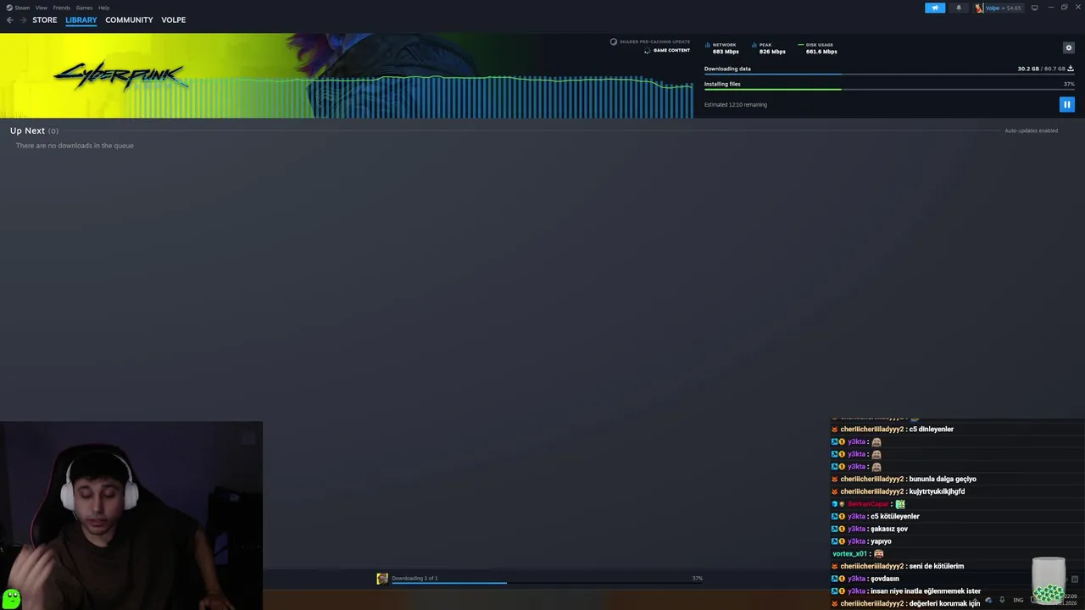
Task: Click the Up Next heading
Action: (27, 130)
